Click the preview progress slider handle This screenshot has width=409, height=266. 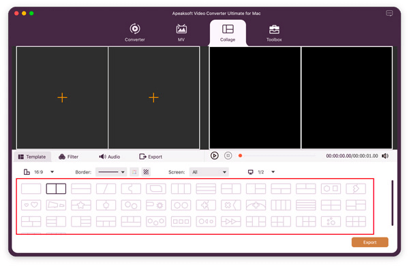[240, 156]
